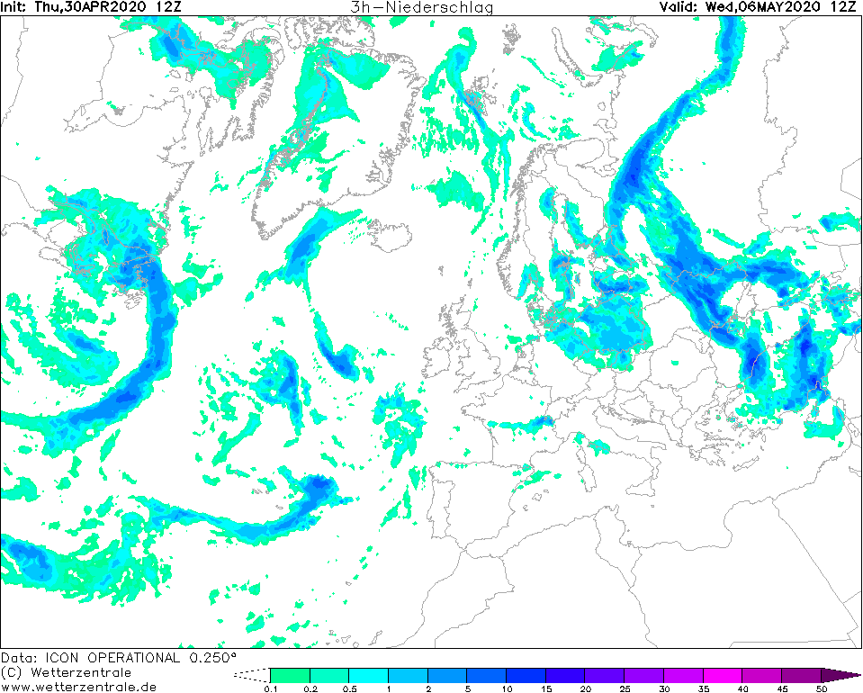Click the legend value label 5

467,688
